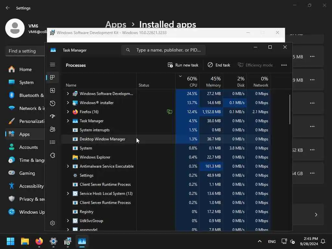Click the Settings gear icon in process list
Viewport: 332px width, 249px height.
(x=75, y=175)
